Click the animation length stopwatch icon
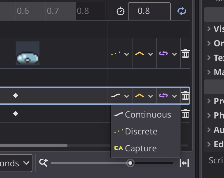The image size is (224, 178). coord(121,11)
